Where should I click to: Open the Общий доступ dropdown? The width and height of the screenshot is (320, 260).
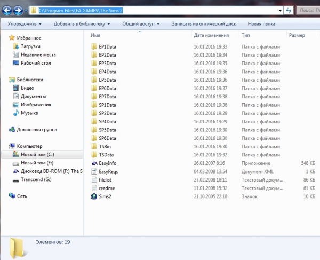click(141, 24)
